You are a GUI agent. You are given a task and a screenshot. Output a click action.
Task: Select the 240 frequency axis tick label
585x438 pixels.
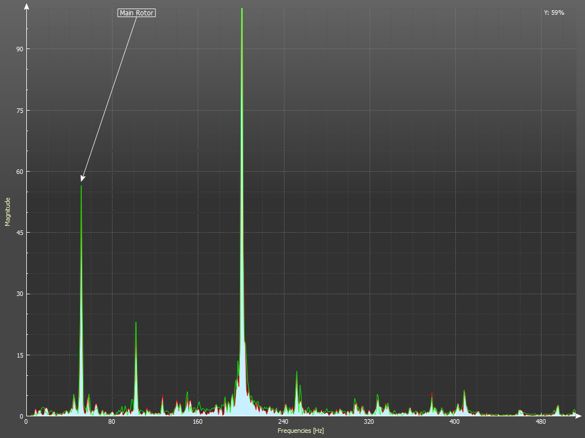tap(283, 423)
